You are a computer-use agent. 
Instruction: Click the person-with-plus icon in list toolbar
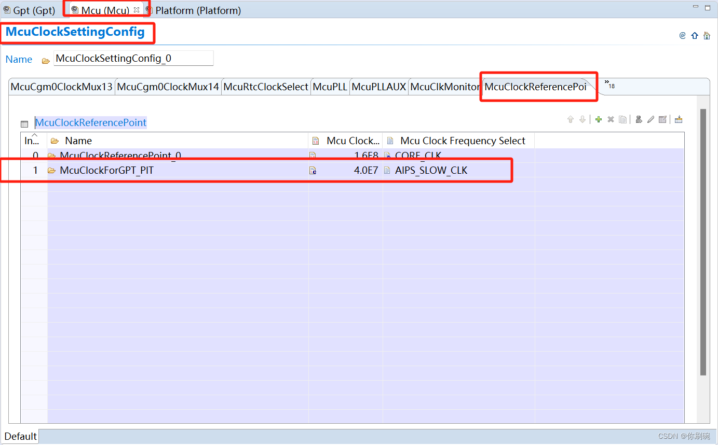[639, 119]
